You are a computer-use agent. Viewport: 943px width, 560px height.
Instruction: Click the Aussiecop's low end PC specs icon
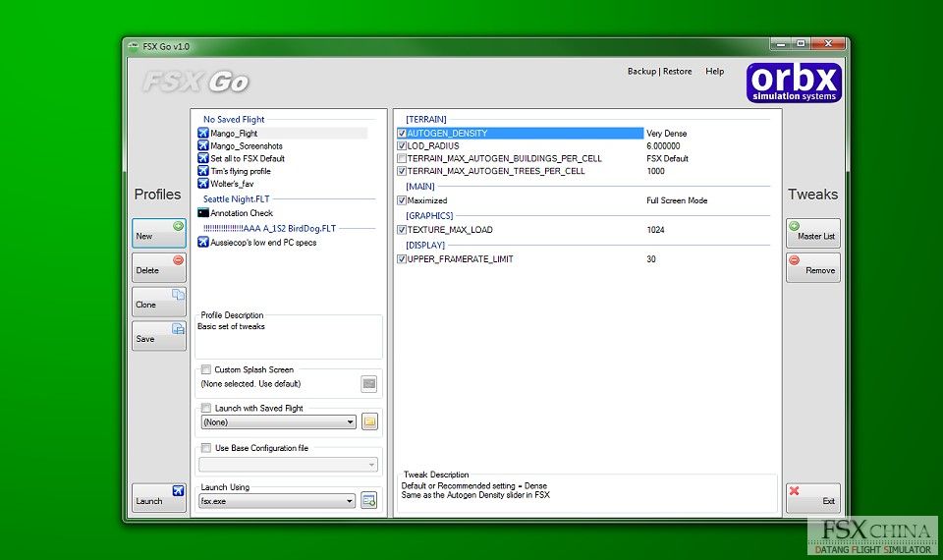[x=203, y=242]
